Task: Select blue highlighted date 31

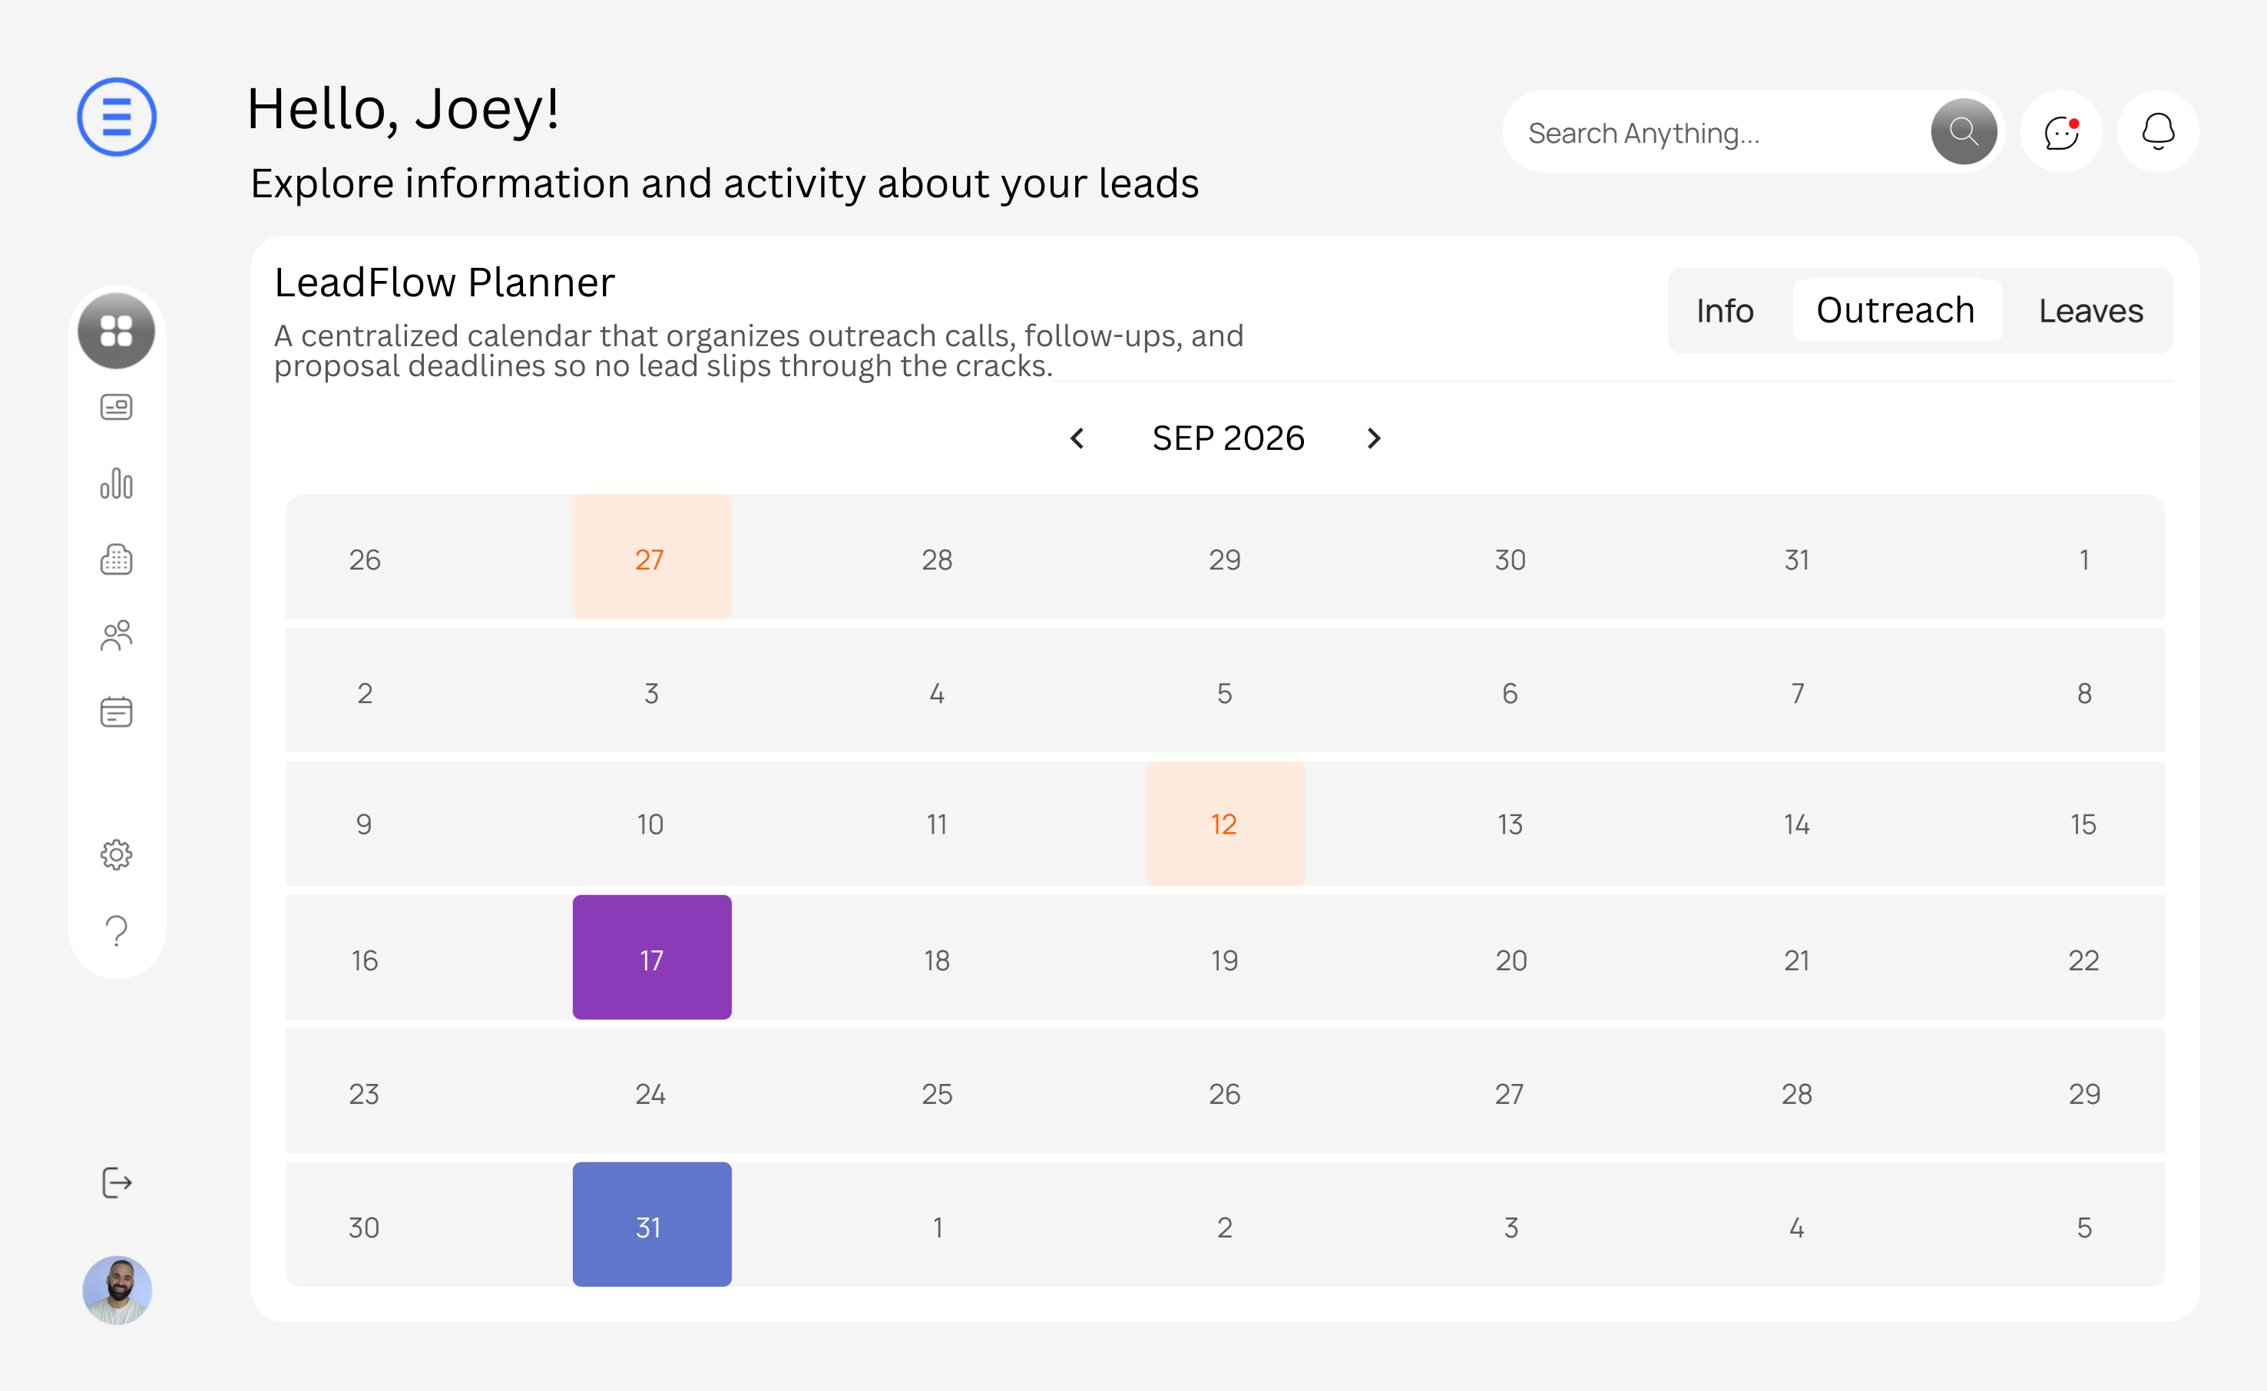Action: (651, 1224)
